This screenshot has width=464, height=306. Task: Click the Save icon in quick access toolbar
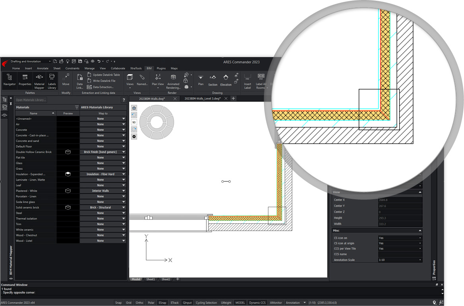80,61
